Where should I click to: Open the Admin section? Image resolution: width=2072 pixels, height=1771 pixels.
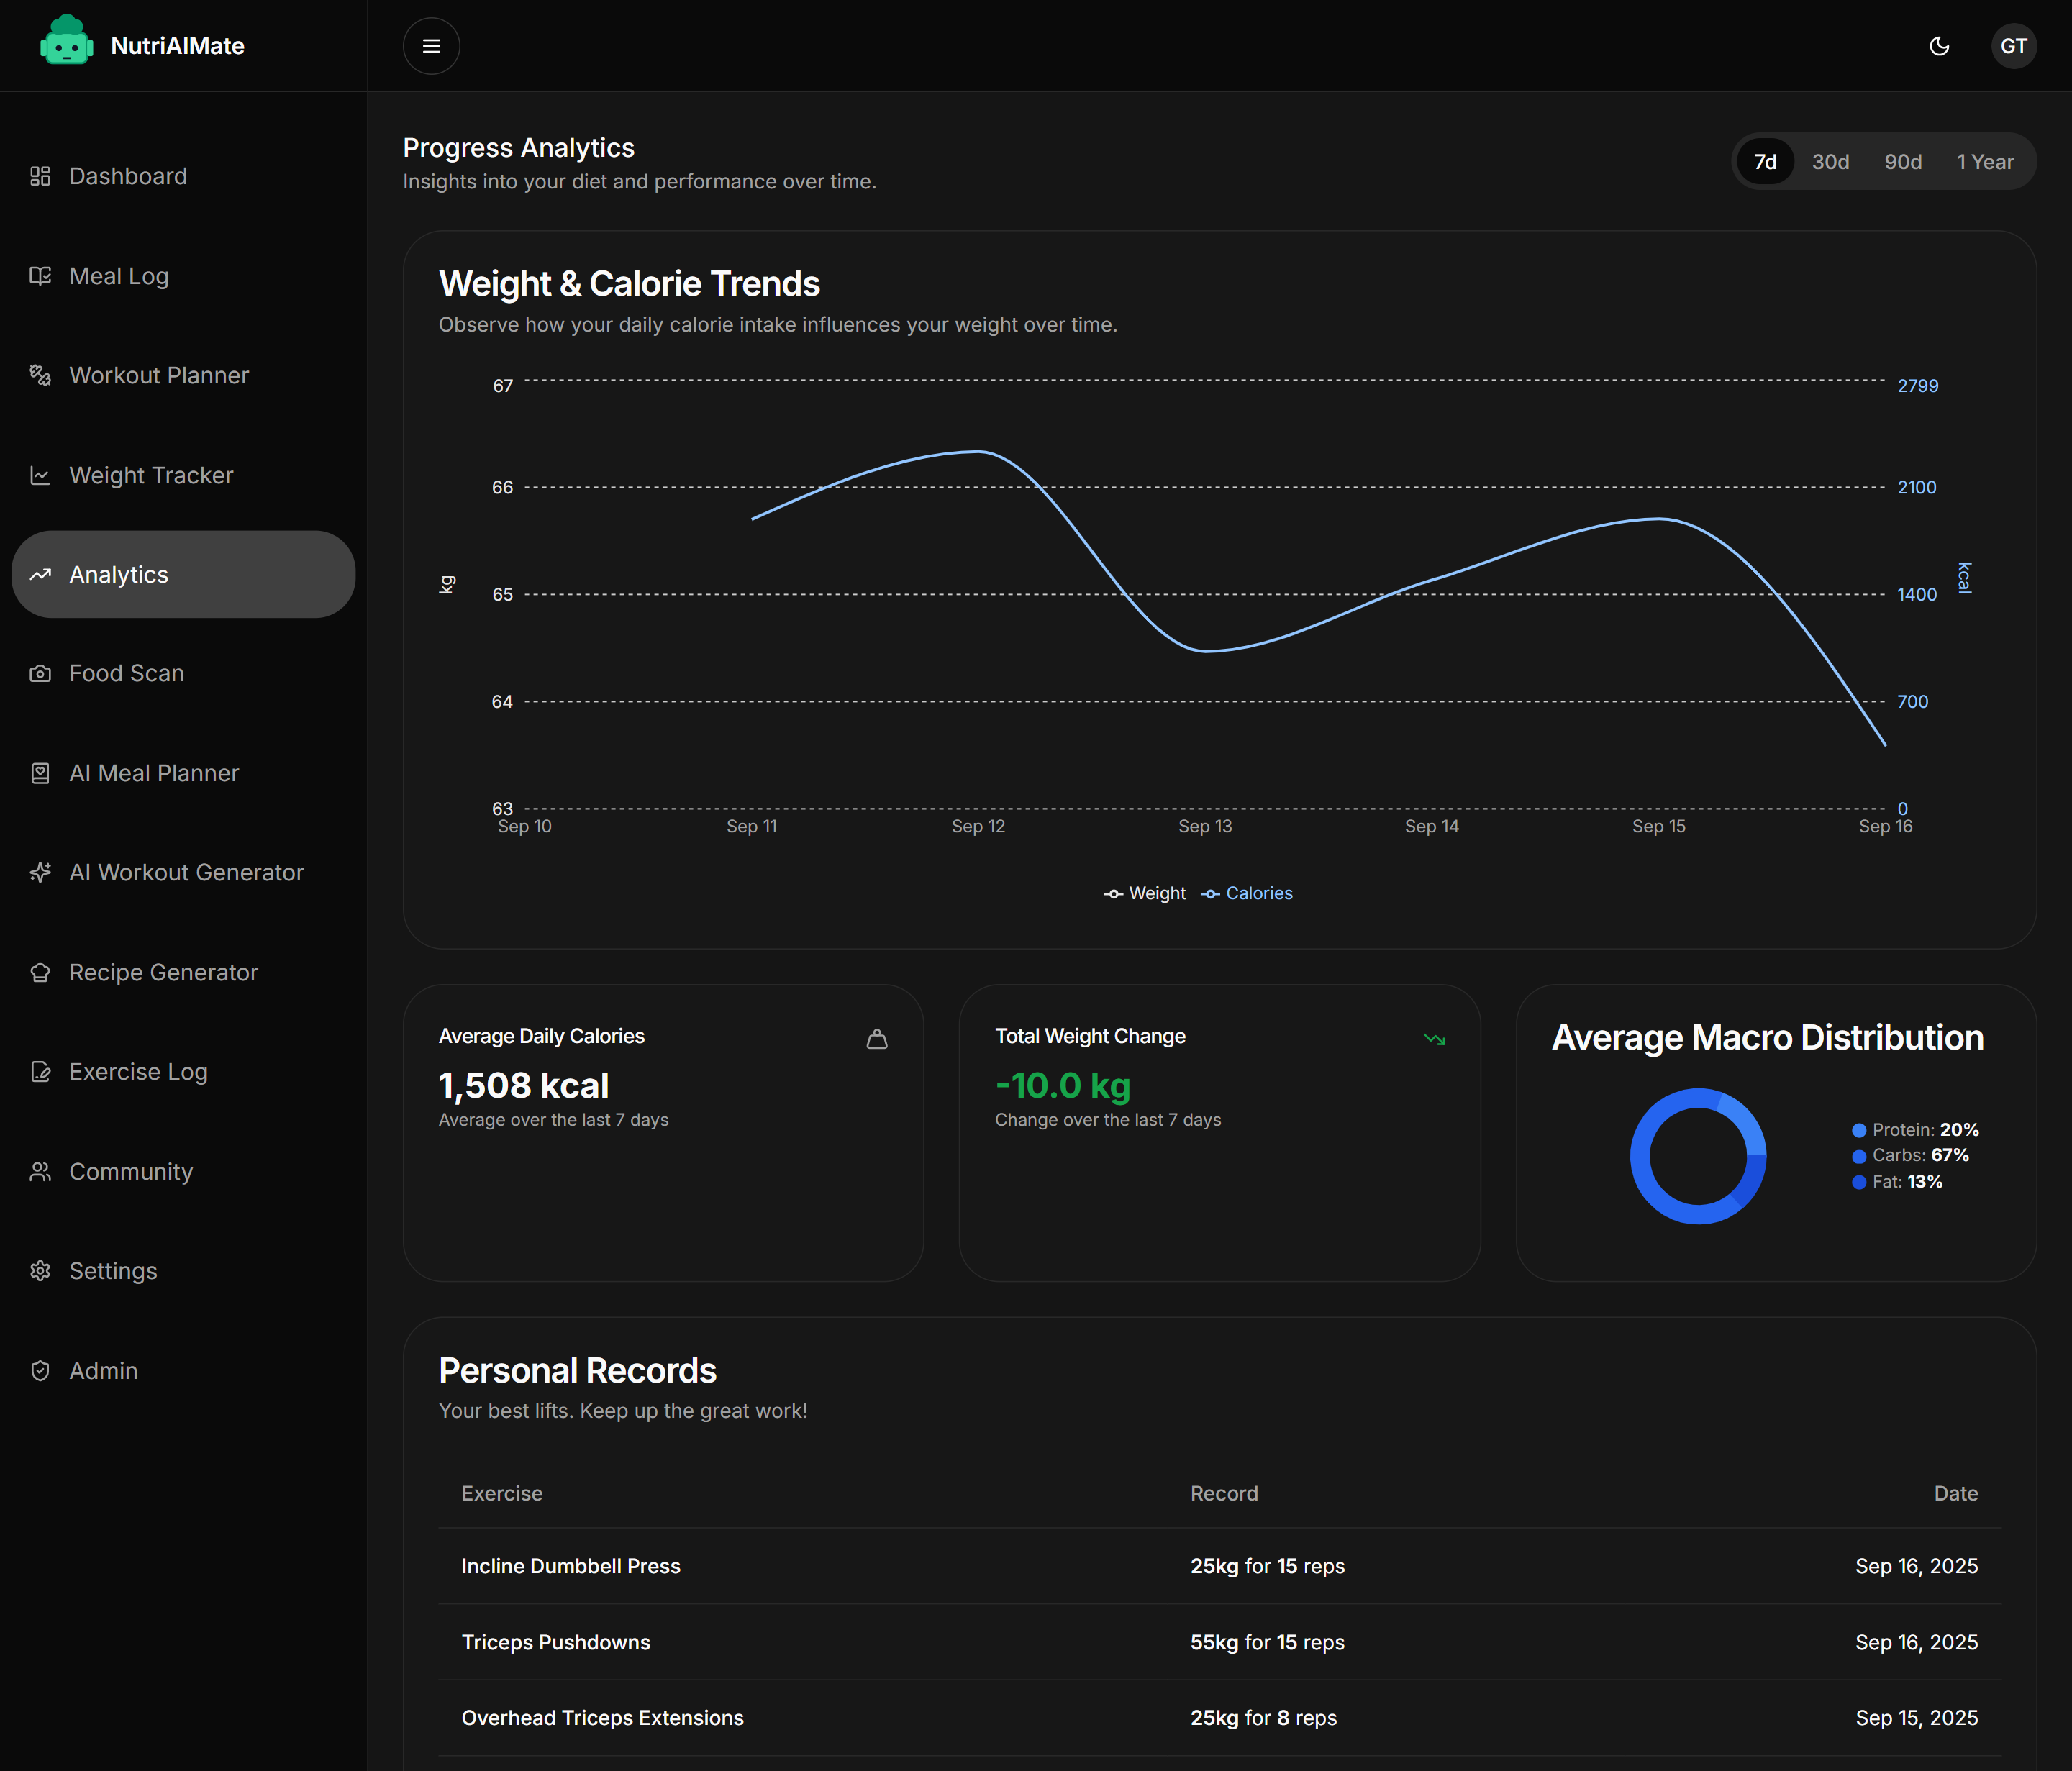pos(103,1370)
